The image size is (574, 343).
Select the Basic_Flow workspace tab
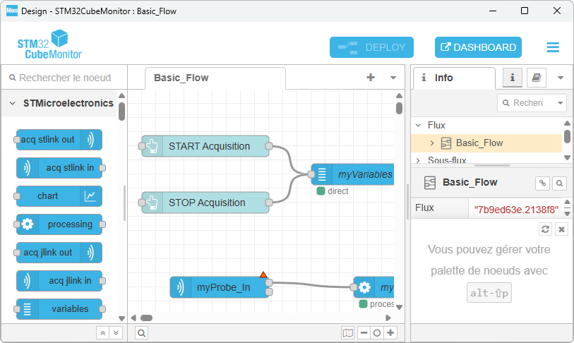coord(181,78)
